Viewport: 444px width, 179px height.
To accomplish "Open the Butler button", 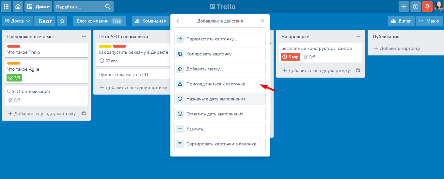I will (x=402, y=21).
